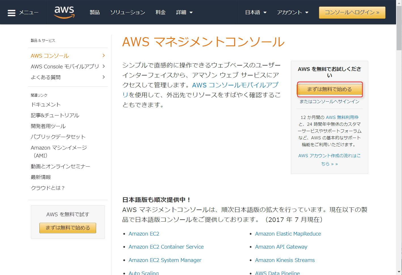Open Amazon Elastic MapReduce link
Viewport: 402px width, 275px height.
[288, 234]
